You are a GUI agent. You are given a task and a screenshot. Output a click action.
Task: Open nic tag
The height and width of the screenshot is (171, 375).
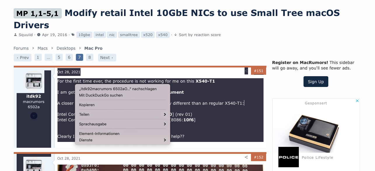[x=112, y=35]
